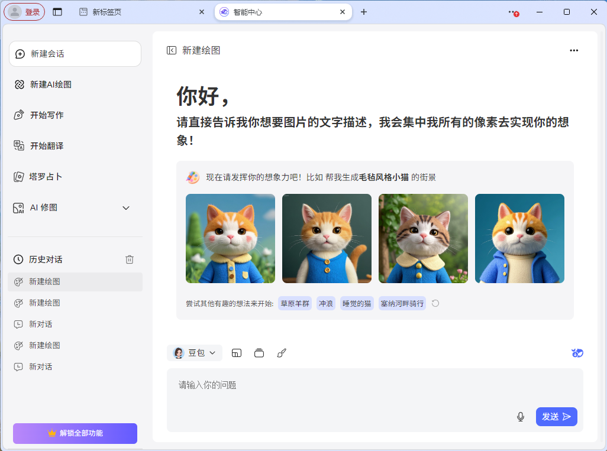Open the image ratio layout icon
The image size is (607, 451).
[237, 353]
